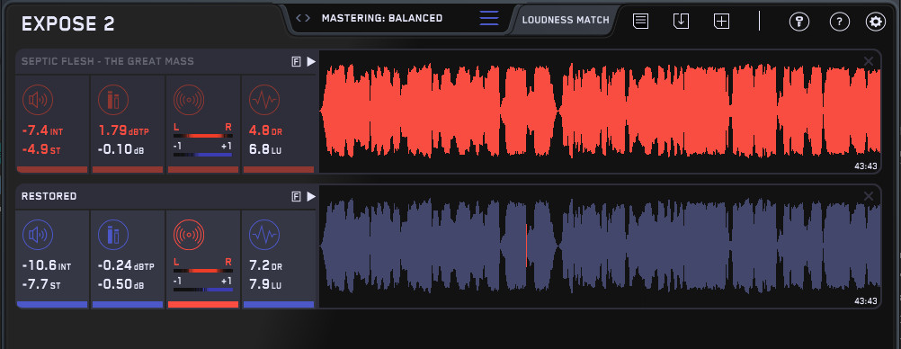Open the report list icon in top toolbar
Screen dimensions: 901x349
641,22
